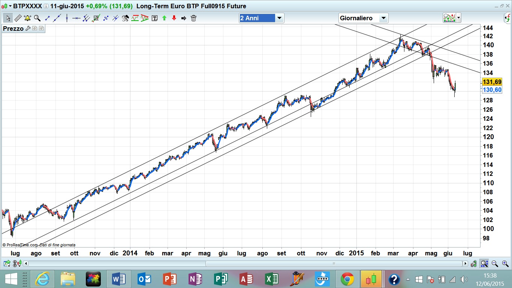Select the extended trend line tool

click(x=57, y=18)
